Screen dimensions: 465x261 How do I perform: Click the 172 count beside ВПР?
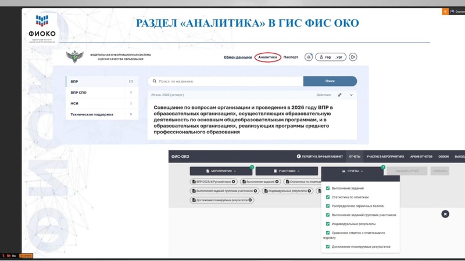click(131, 81)
